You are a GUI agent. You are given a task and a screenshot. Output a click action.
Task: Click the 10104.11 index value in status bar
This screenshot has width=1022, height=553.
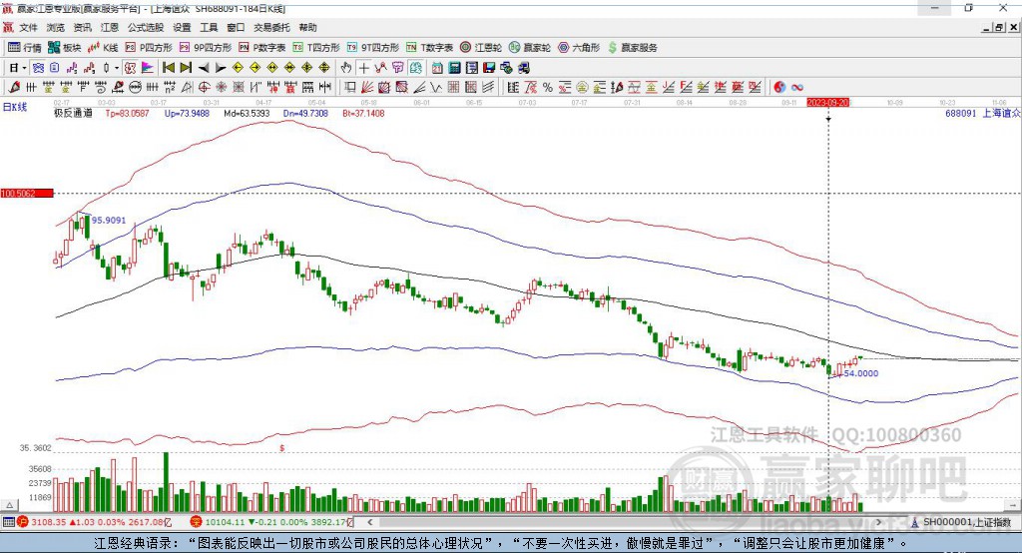click(225, 522)
